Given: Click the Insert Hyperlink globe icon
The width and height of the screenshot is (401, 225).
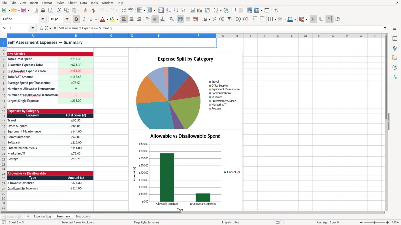Looking at the screenshot, I should (226, 10).
